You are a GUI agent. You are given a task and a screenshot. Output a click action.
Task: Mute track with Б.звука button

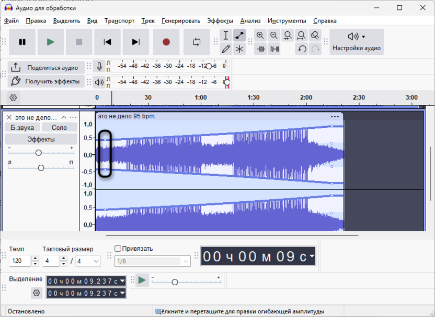(22, 127)
